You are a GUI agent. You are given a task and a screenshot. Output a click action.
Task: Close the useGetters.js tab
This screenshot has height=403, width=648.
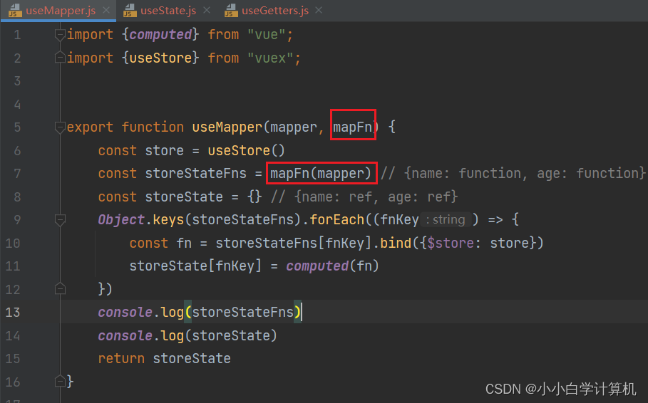click(x=319, y=10)
